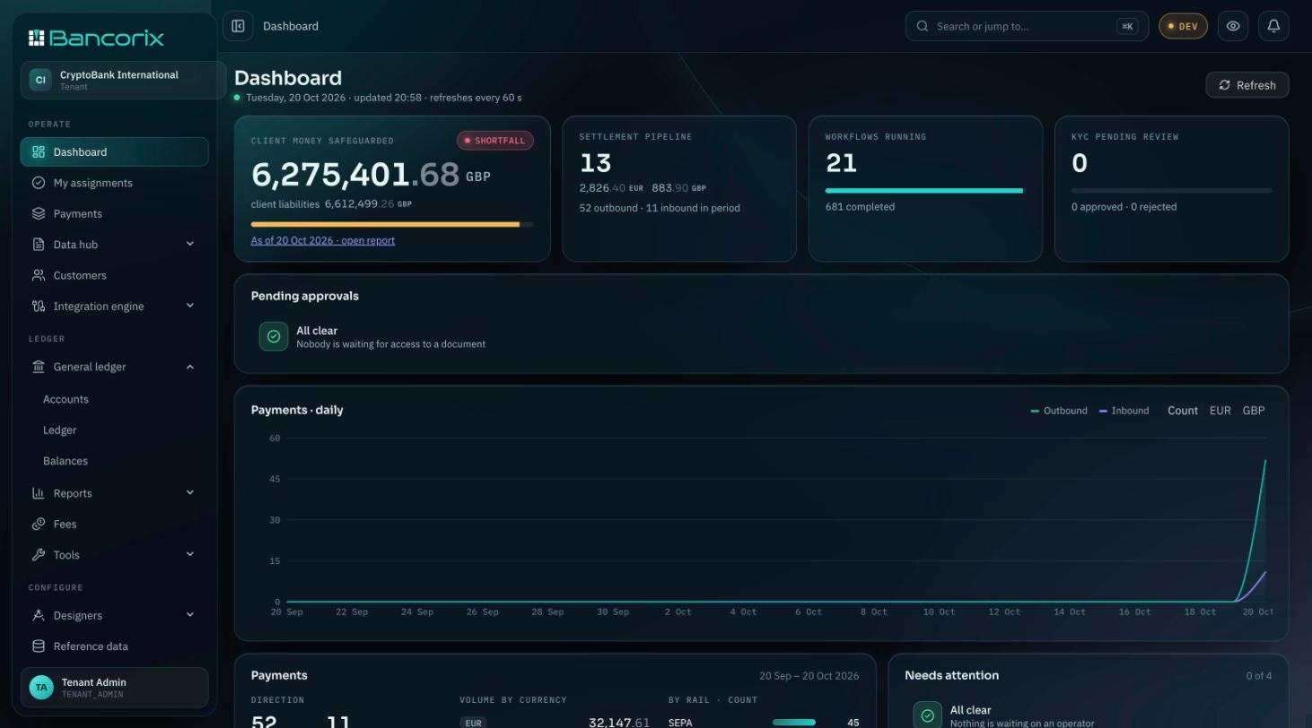Switch chart to GBP view
1312x728 pixels.
tap(1254, 411)
